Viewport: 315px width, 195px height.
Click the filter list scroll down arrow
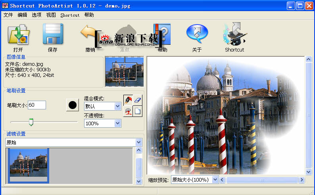139,181
